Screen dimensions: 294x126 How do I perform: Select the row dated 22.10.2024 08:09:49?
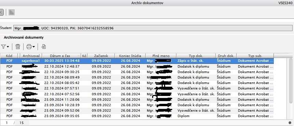(x=137, y=77)
